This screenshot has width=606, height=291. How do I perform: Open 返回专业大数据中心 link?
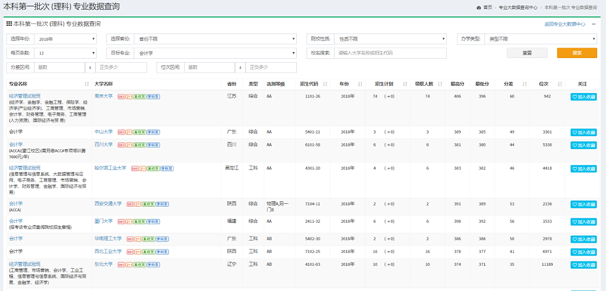(x=564, y=24)
